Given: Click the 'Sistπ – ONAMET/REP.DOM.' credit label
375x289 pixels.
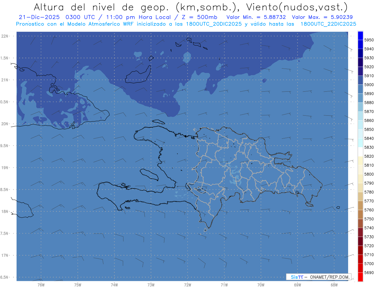Looking at the screenshot, I should click(x=319, y=277).
